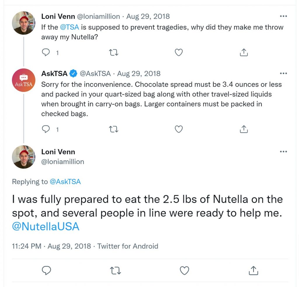
Task: Like Loni Venn's first tweet
Action: point(179,52)
